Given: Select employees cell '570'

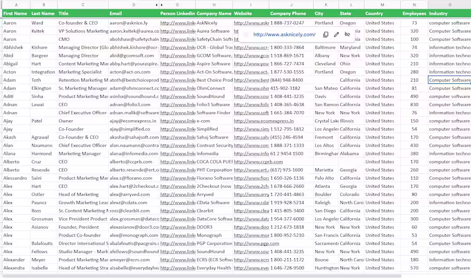Looking at the screenshot, I should [x=414, y=268].
